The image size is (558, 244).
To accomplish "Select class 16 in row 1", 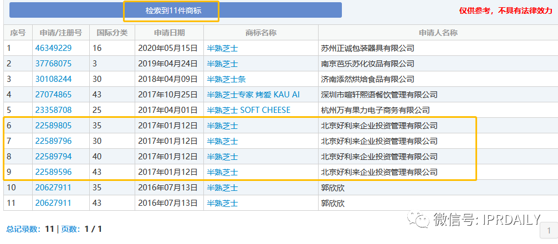I will [x=97, y=48].
